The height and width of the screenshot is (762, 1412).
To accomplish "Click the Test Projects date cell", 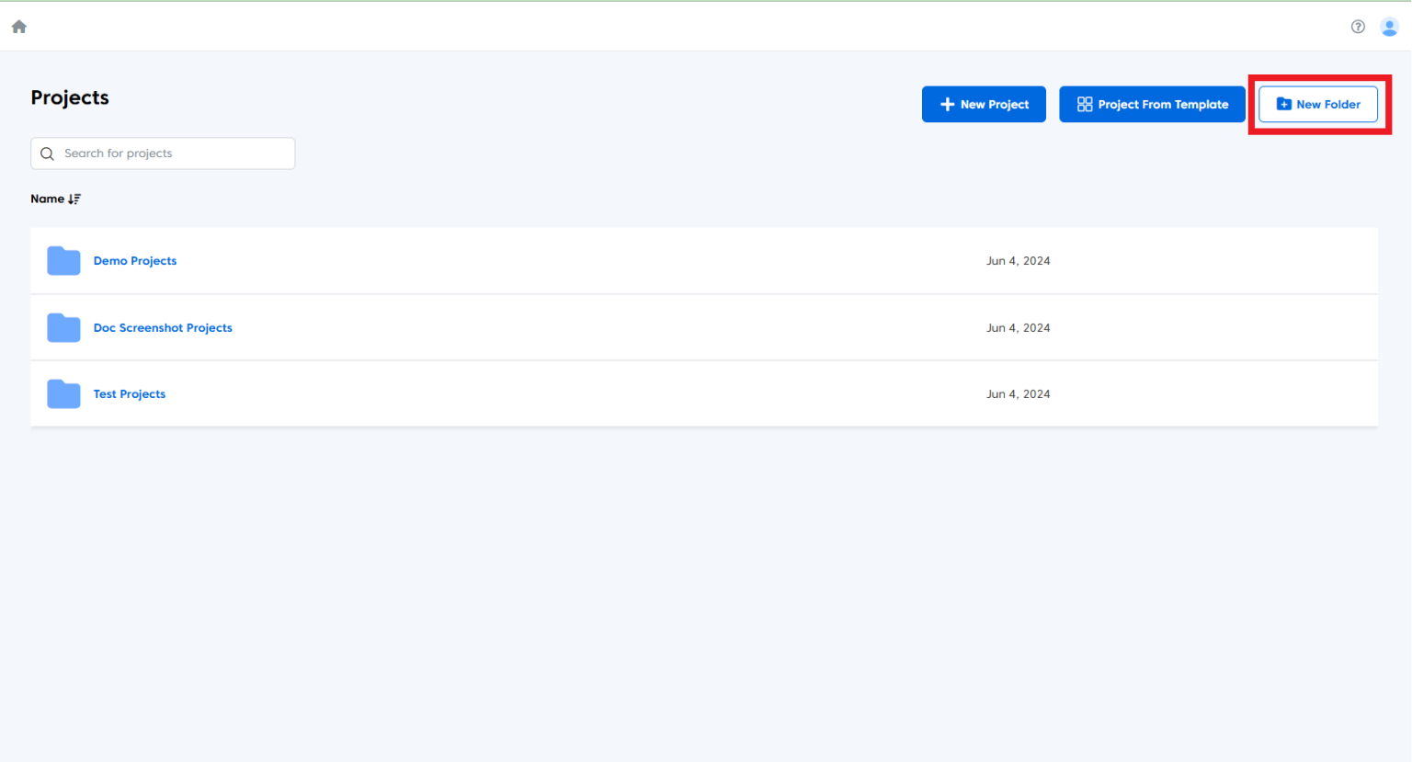I will [1019, 394].
